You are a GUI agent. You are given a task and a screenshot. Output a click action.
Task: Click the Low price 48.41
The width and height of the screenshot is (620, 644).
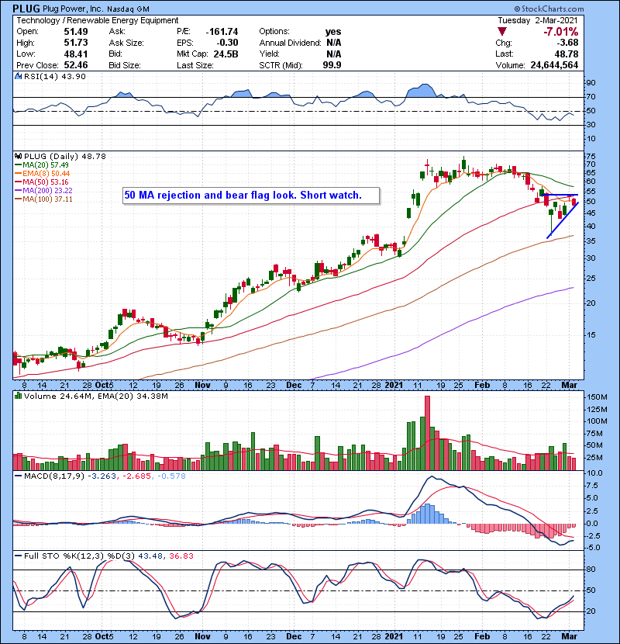coord(76,54)
